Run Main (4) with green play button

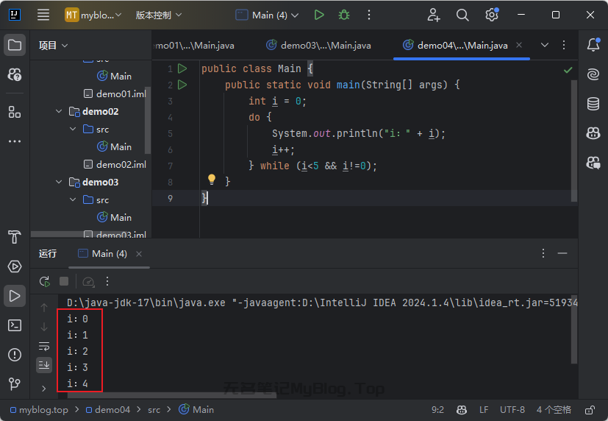pyautogui.click(x=319, y=15)
